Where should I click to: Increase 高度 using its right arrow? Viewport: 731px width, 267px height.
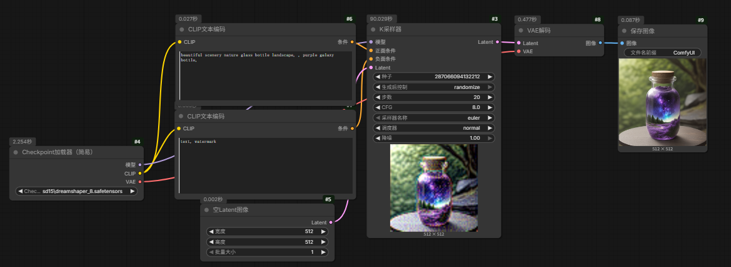[323, 242]
